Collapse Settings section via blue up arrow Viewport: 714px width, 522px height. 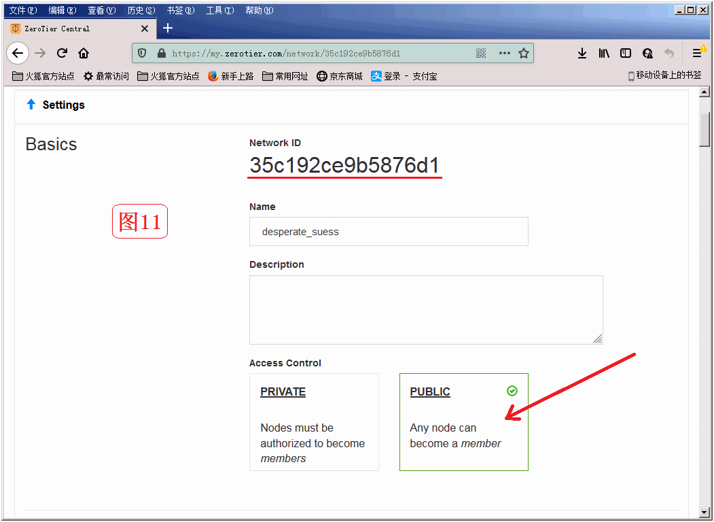[31, 104]
